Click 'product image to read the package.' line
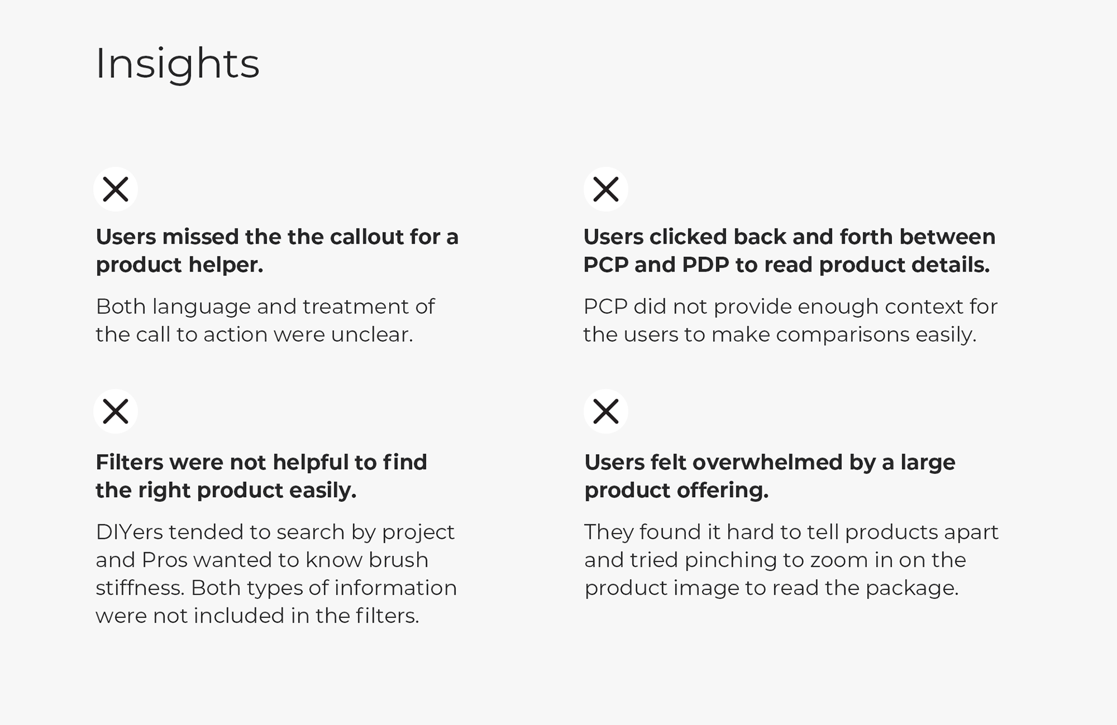This screenshot has width=1117, height=725. pos(771,588)
